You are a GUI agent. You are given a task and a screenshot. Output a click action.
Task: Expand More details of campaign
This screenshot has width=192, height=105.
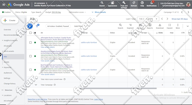pos(99,12)
